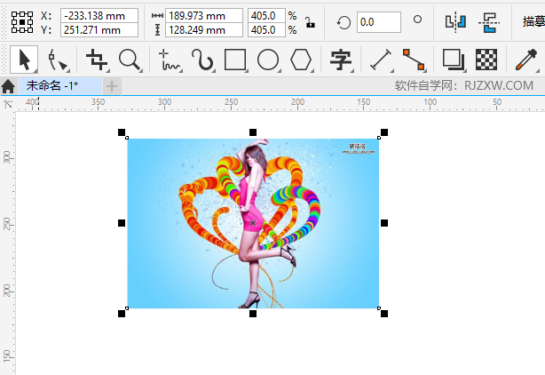This screenshot has width=545, height=375.
Task: Select the Rectangle tool
Action: 235,60
